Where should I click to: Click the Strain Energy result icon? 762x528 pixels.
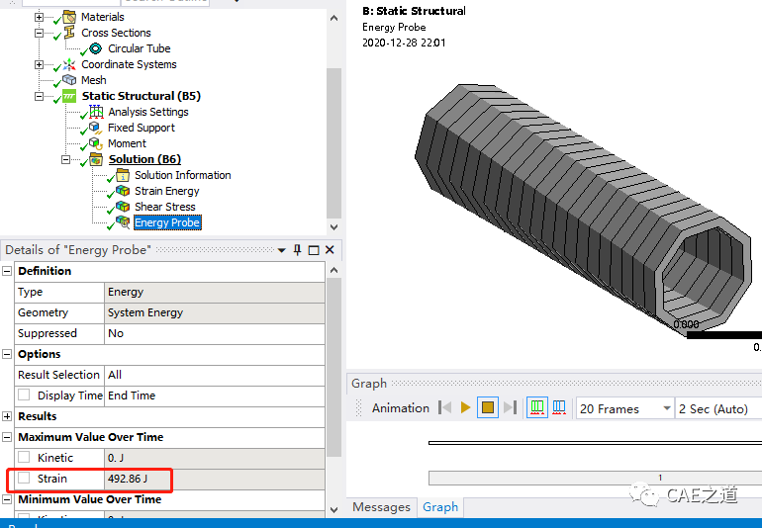pos(123,191)
